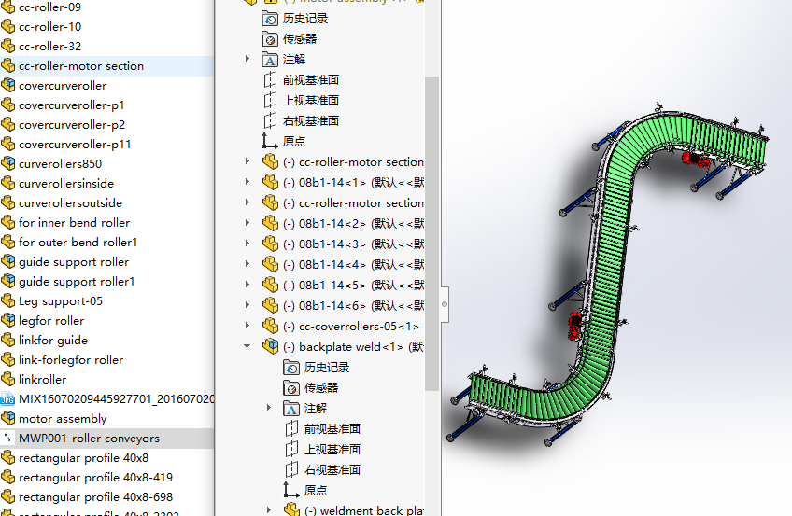792x516 pixels.
Task: Expand the cc-coverrollers-05<1> component
Action: pyautogui.click(x=247, y=326)
